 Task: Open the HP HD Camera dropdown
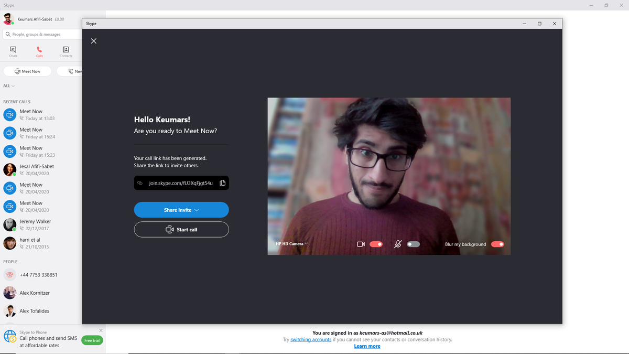[x=291, y=243]
